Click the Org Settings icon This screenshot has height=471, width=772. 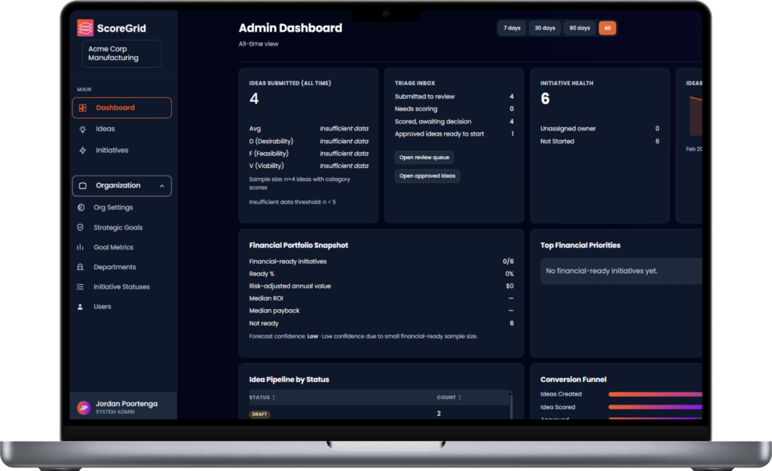[x=81, y=207]
